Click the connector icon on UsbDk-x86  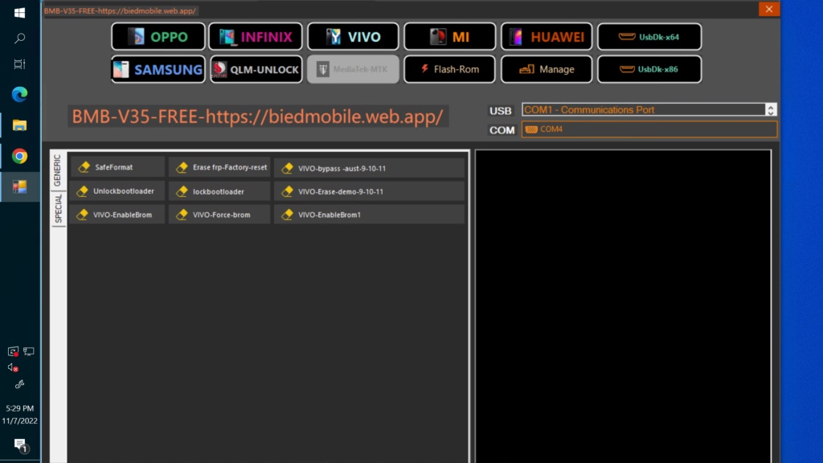click(627, 69)
